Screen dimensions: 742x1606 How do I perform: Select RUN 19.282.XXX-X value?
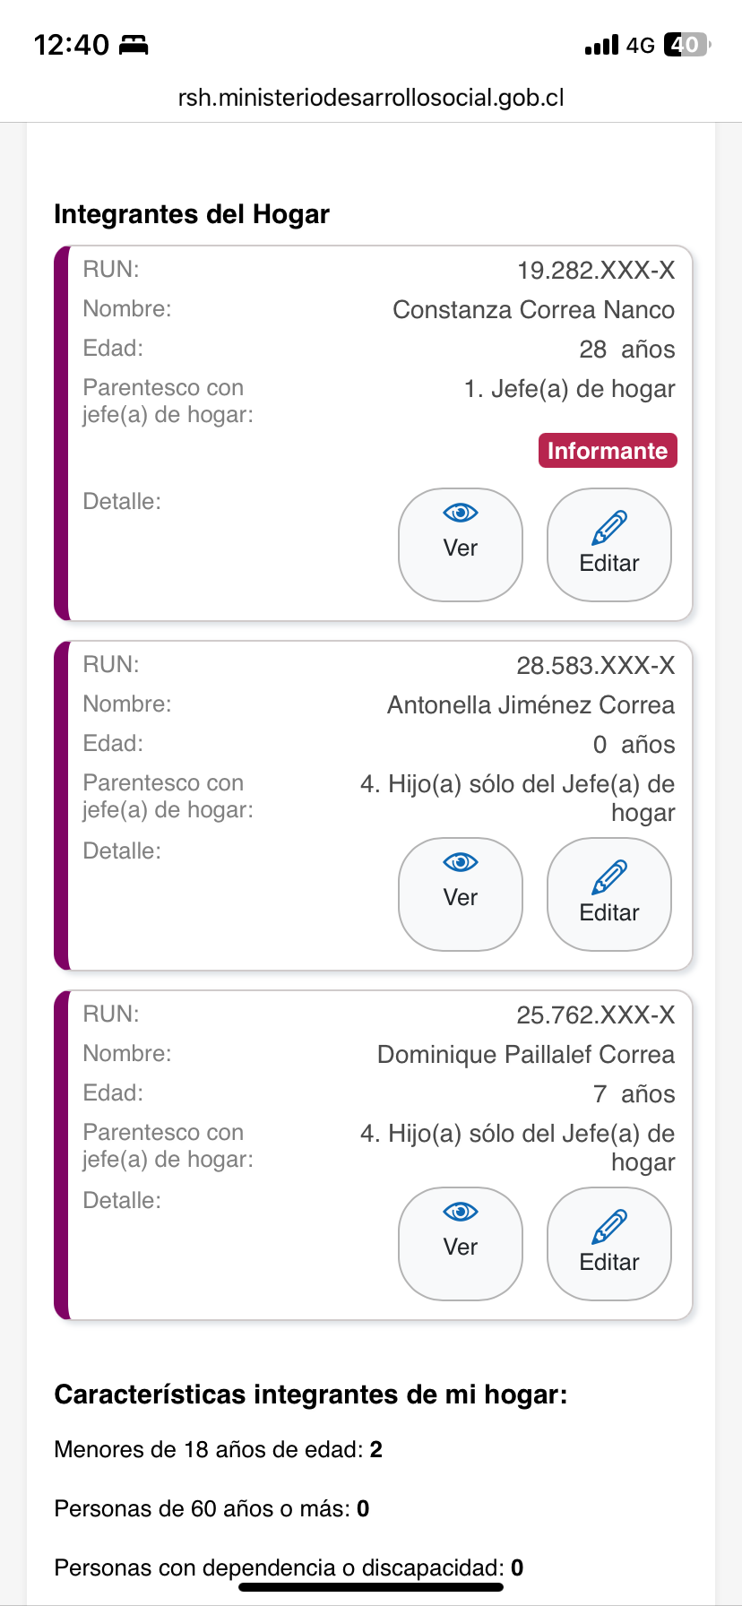click(596, 271)
